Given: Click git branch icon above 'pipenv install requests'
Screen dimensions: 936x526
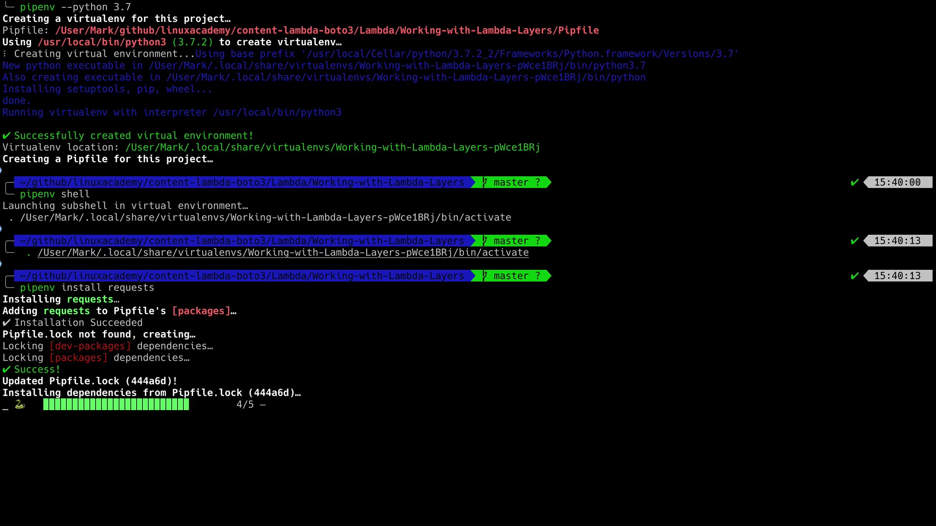Looking at the screenshot, I should 485,276.
